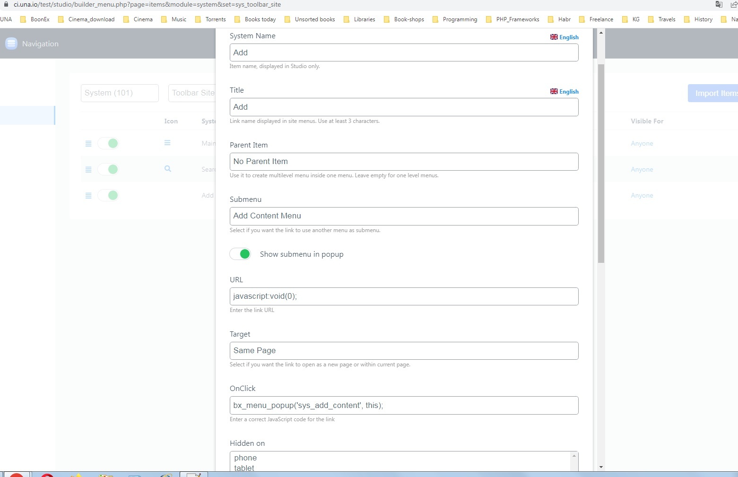Open the Target dropdown showing Same Page

point(404,351)
